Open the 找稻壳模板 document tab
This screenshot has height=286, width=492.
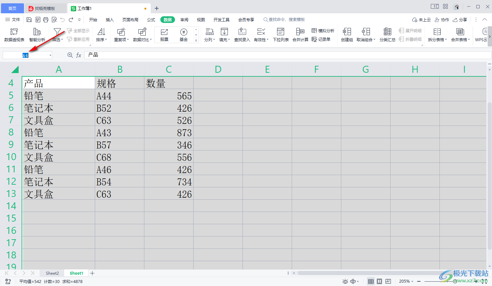(45, 8)
